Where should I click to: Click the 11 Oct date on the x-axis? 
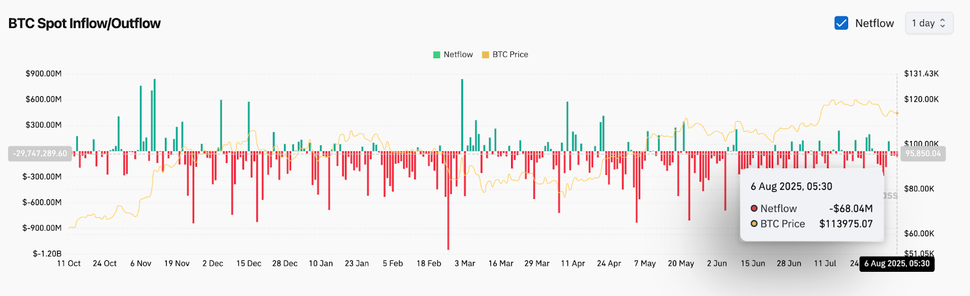pos(69,263)
